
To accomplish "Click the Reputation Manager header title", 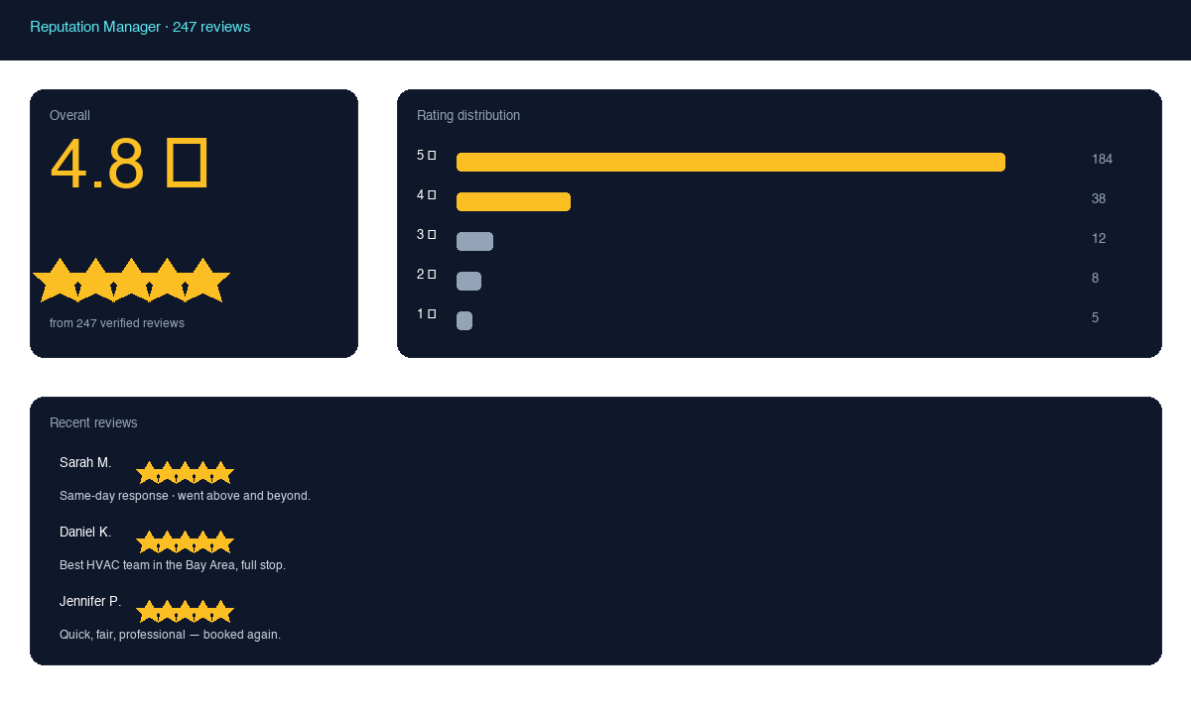I will pos(140,27).
